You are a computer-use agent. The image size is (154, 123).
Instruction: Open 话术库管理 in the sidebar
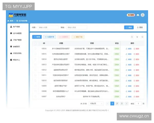pos(16,33)
